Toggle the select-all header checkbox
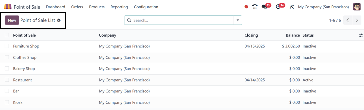 pyautogui.click(x=7, y=35)
